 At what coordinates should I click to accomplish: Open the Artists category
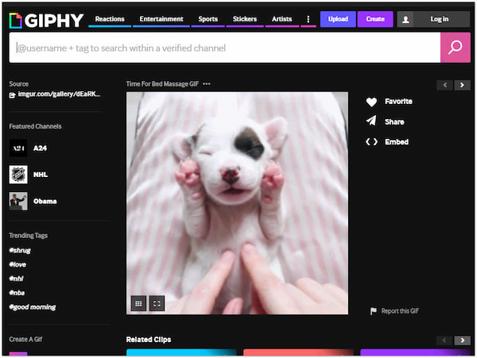[282, 19]
